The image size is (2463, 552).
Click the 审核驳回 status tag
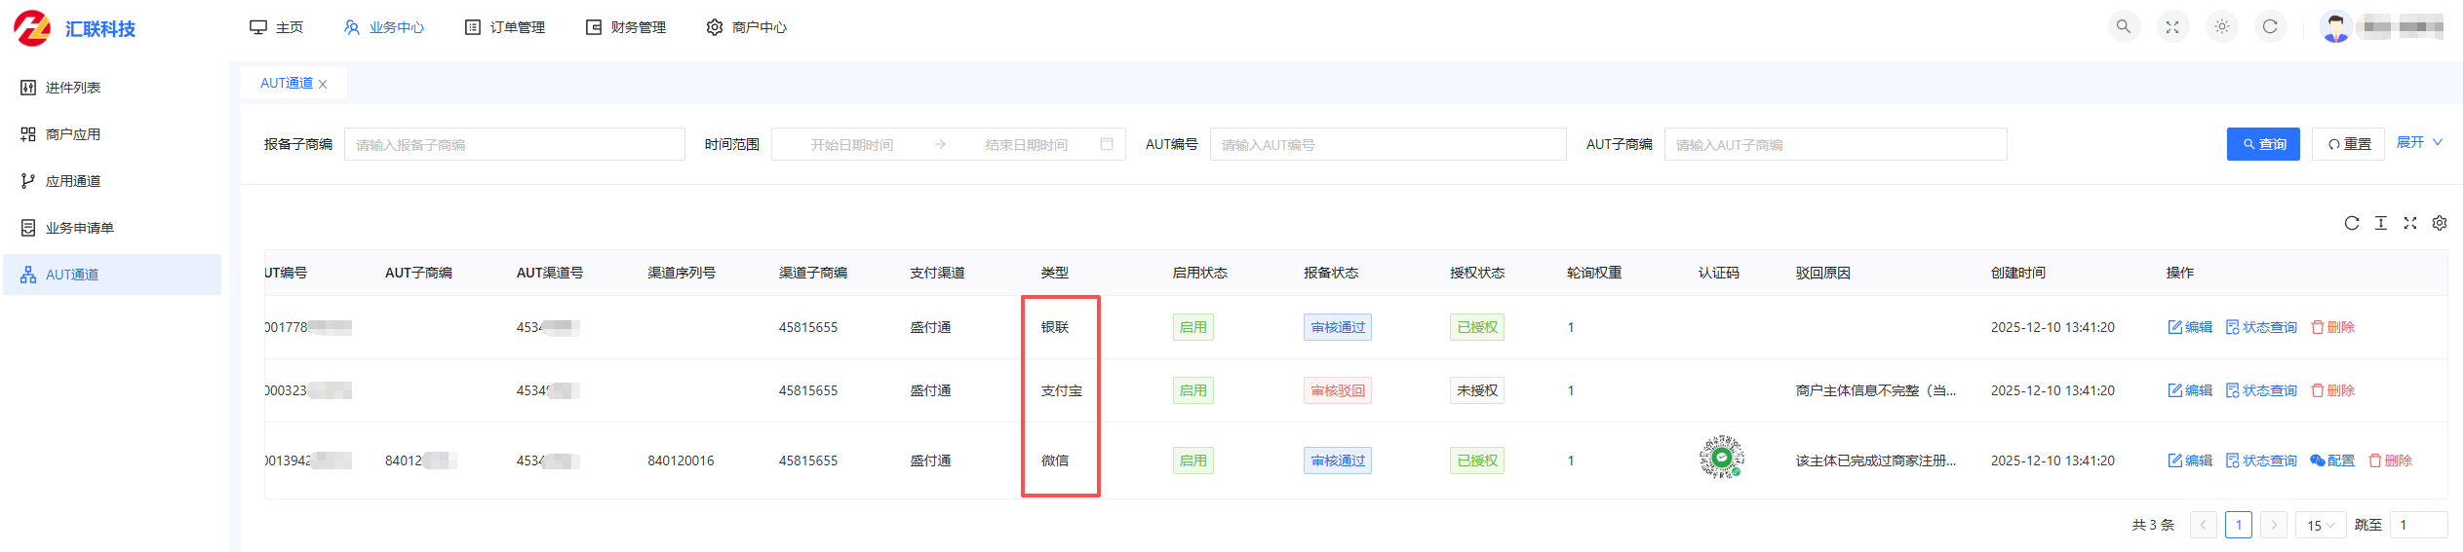pyautogui.click(x=1338, y=390)
